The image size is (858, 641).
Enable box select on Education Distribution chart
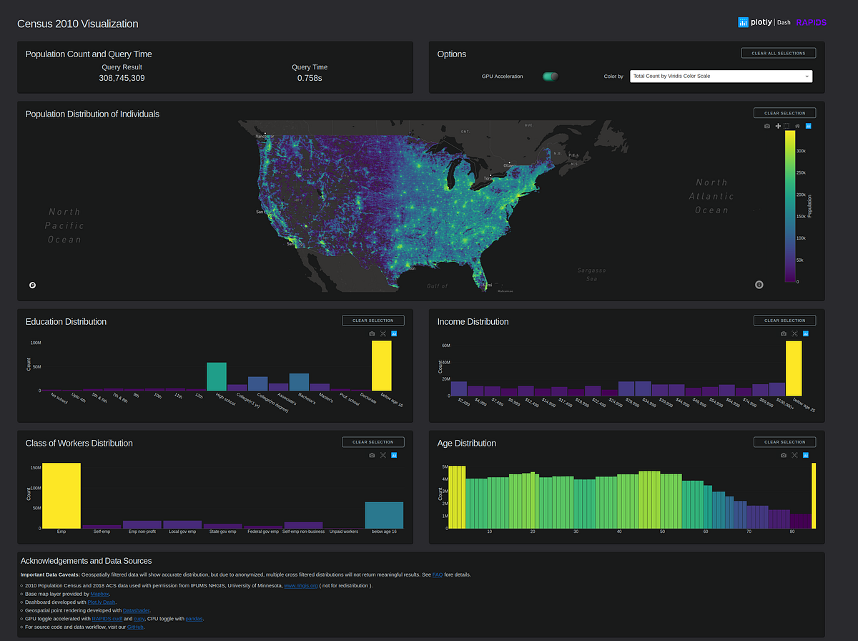(383, 333)
